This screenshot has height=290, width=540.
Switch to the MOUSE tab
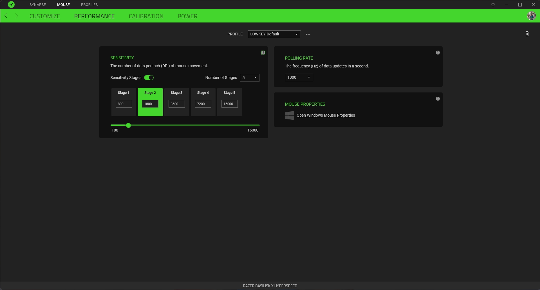tap(63, 4)
